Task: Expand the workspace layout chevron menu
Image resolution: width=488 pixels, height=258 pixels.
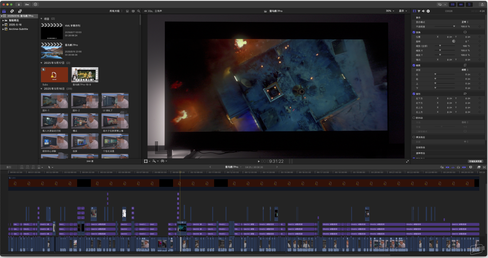Action: pyautogui.click(x=445, y=4)
